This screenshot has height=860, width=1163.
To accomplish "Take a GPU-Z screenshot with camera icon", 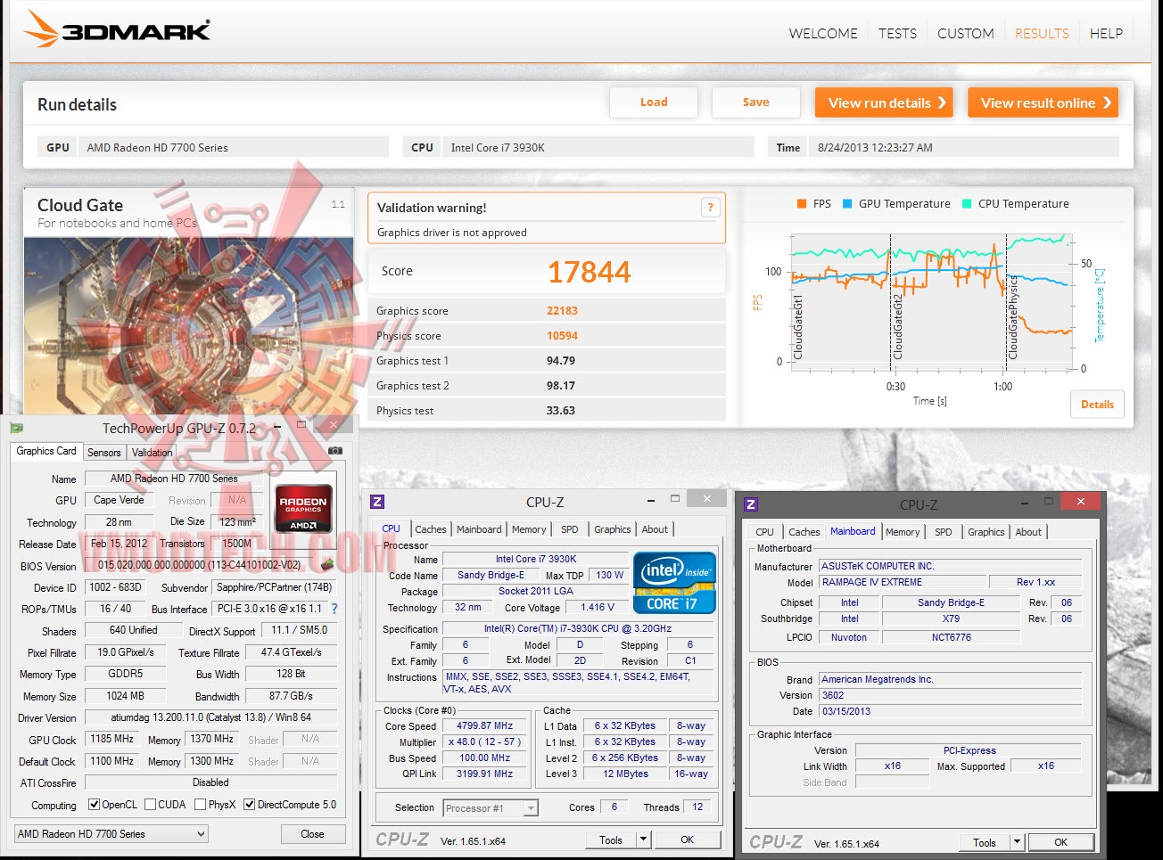I will coord(335,451).
